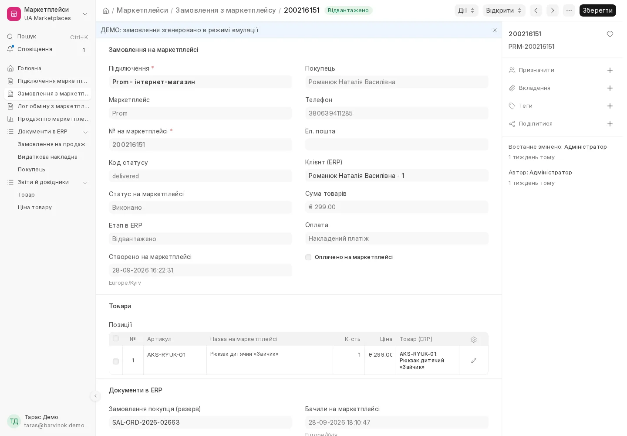Select all rows via the header checkbox
This screenshot has height=436, width=627.
pyautogui.click(x=116, y=339)
